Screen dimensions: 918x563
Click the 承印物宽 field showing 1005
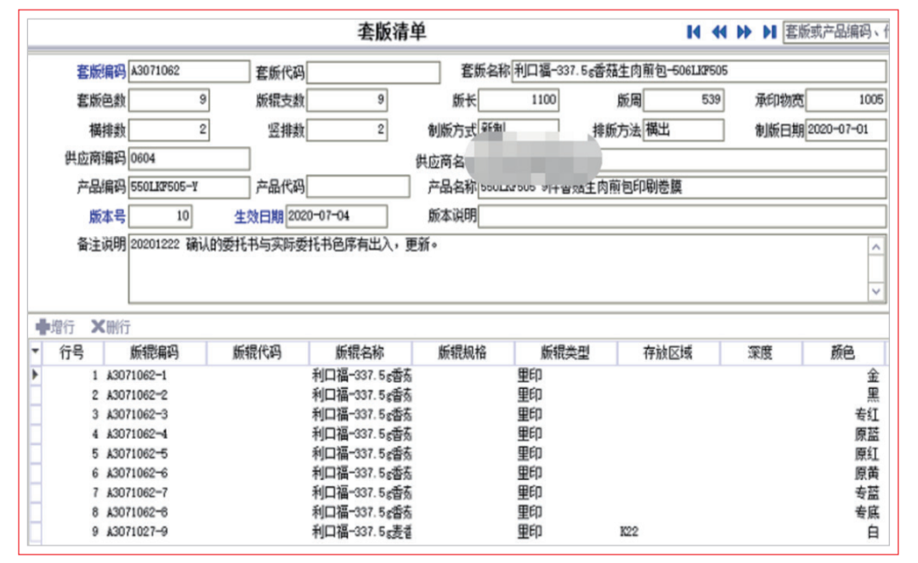click(x=846, y=100)
